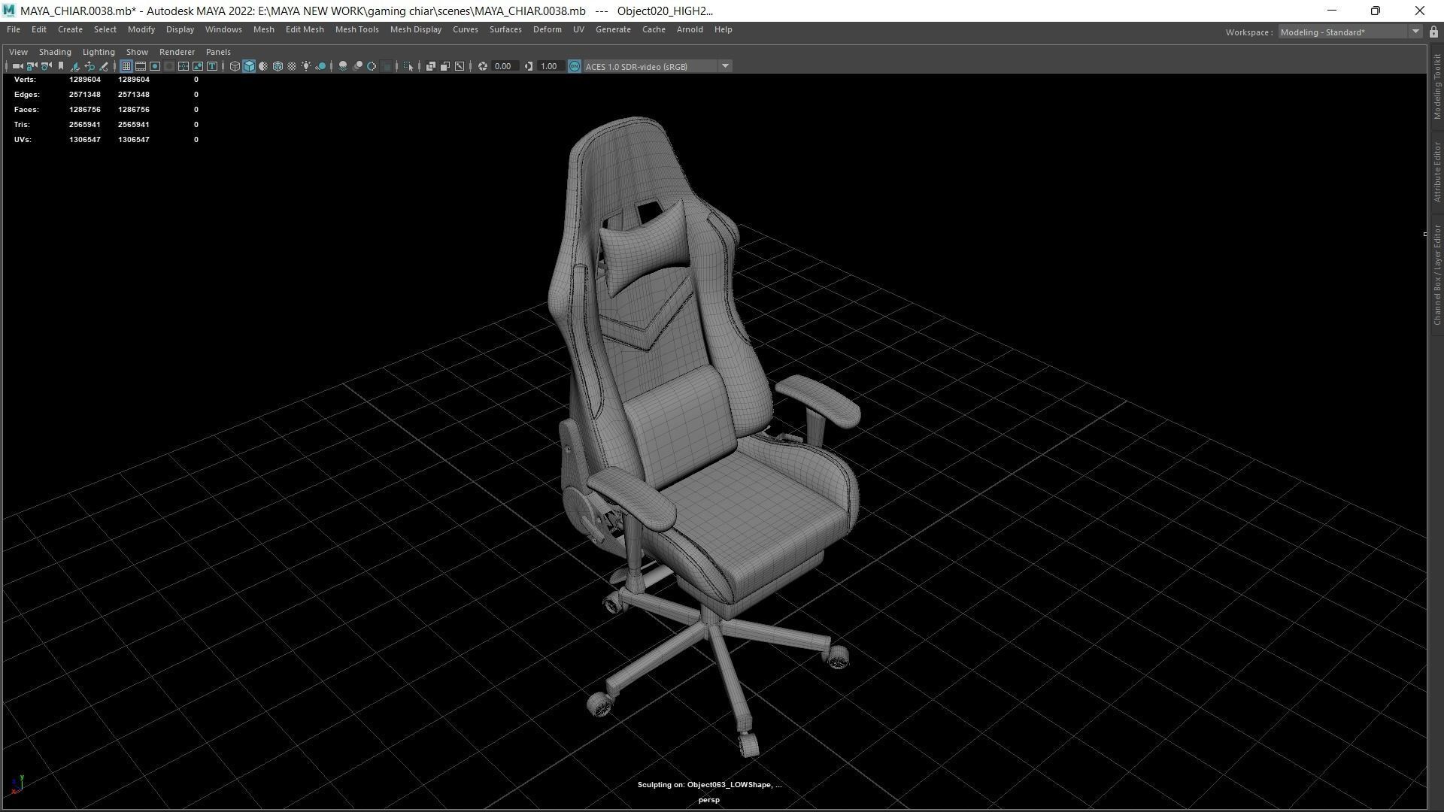
Task: Click the Image Plane icon
Action: [75, 66]
